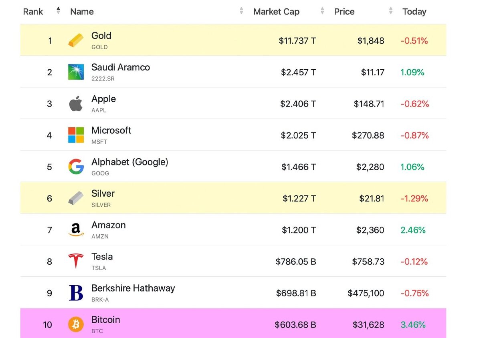
Task: Click the Saudi Aramco logo
Action: pyautogui.click(x=76, y=72)
